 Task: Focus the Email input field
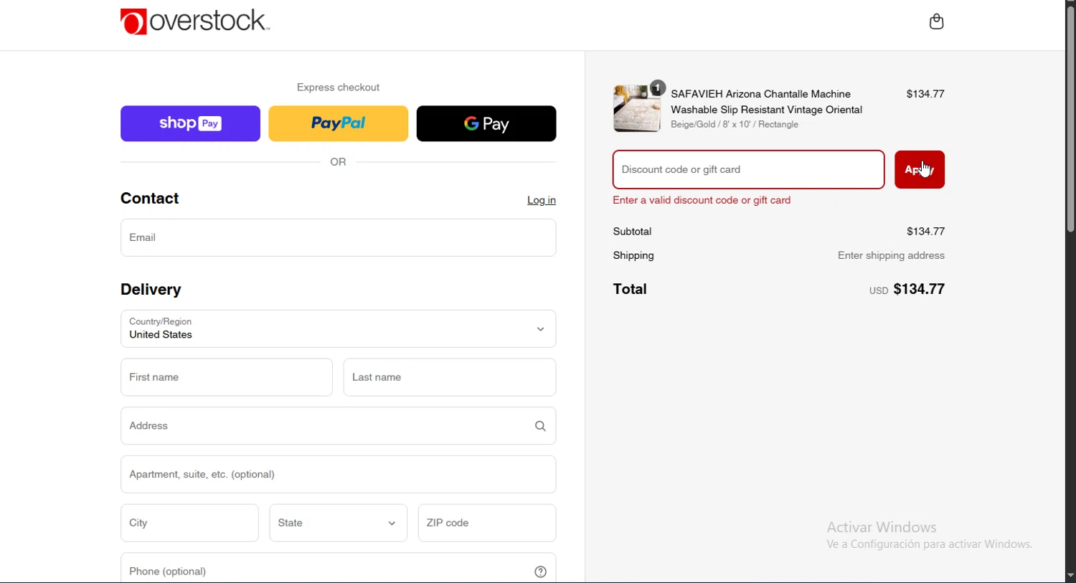click(338, 238)
